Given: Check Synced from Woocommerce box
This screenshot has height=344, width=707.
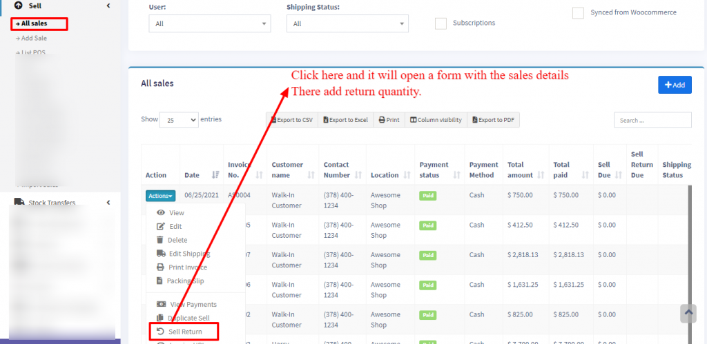Looking at the screenshot, I should 578,13.
